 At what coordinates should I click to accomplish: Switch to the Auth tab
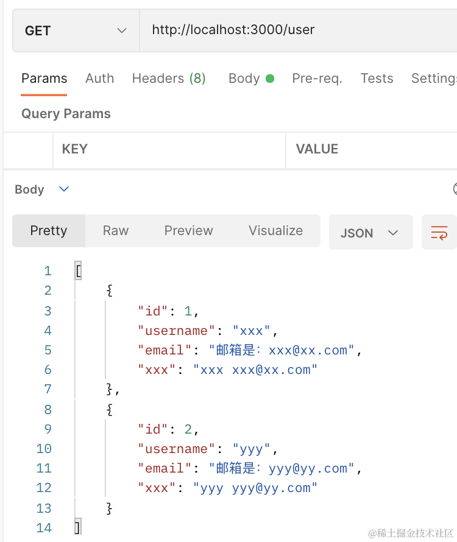[x=99, y=79]
